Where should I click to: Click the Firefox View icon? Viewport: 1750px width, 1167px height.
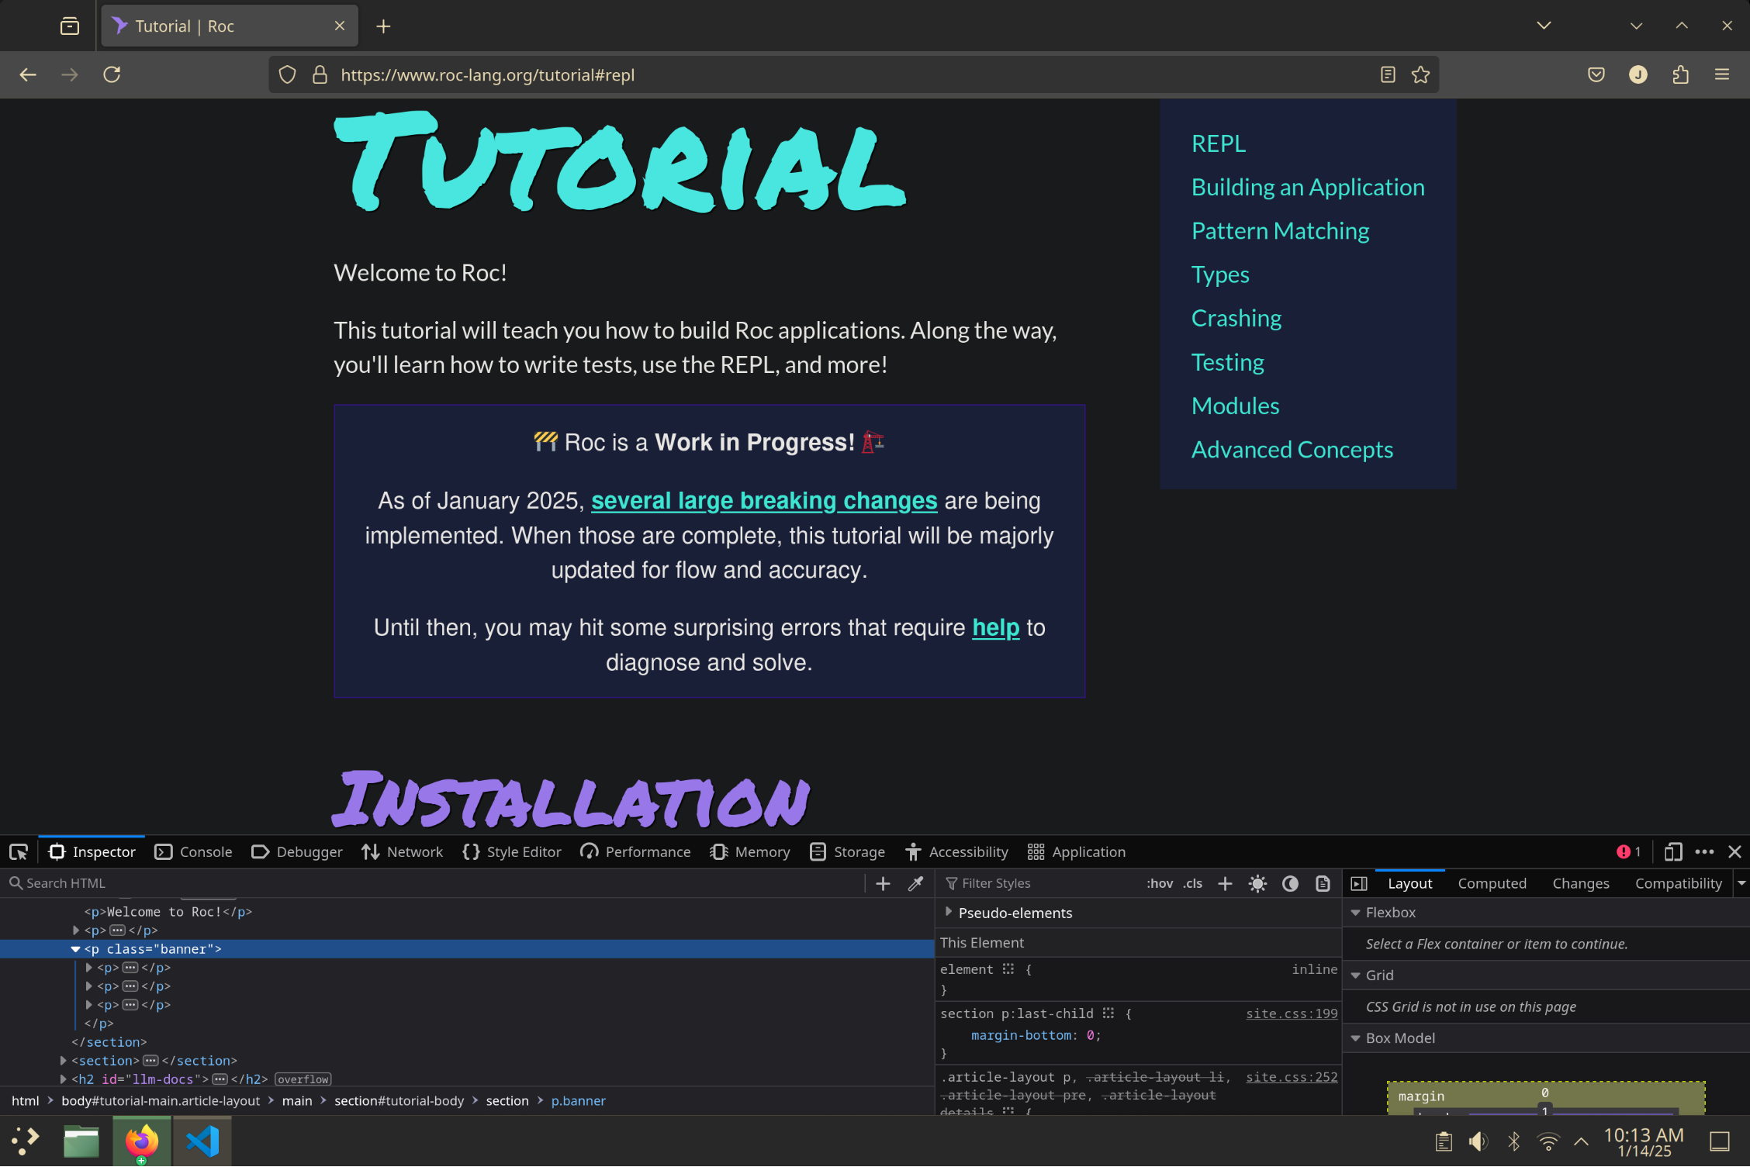(x=70, y=26)
